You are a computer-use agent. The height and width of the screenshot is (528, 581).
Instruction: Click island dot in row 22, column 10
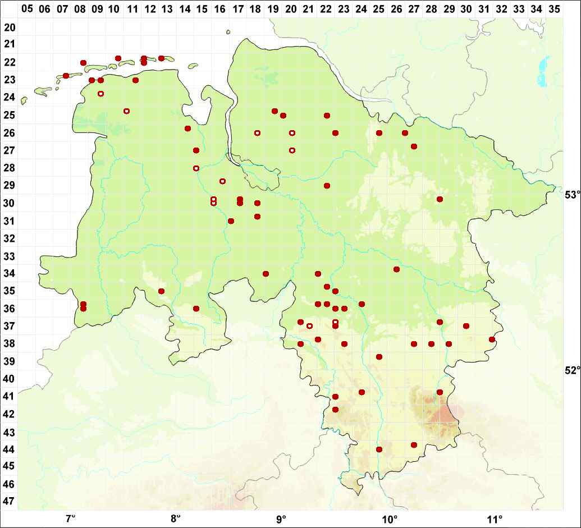118,58
